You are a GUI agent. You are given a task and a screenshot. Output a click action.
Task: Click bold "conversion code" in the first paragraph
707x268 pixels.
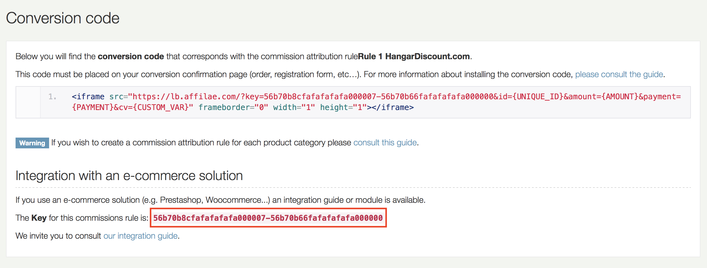(x=131, y=57)
